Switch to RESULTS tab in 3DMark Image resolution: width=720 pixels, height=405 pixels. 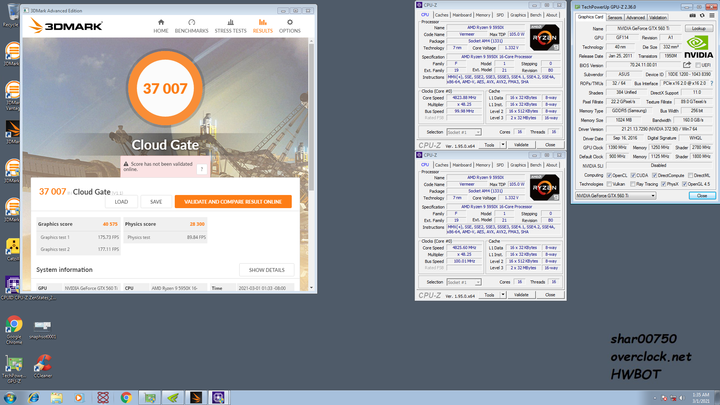click(262, 26)
